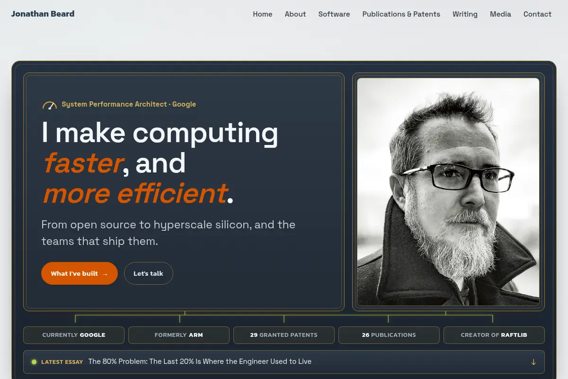Open Publications & Patents page

tap(401, 14)
